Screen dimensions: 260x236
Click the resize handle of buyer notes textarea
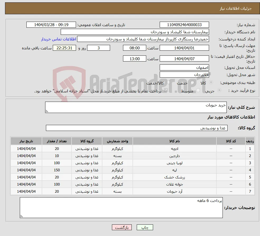point(21,216)
